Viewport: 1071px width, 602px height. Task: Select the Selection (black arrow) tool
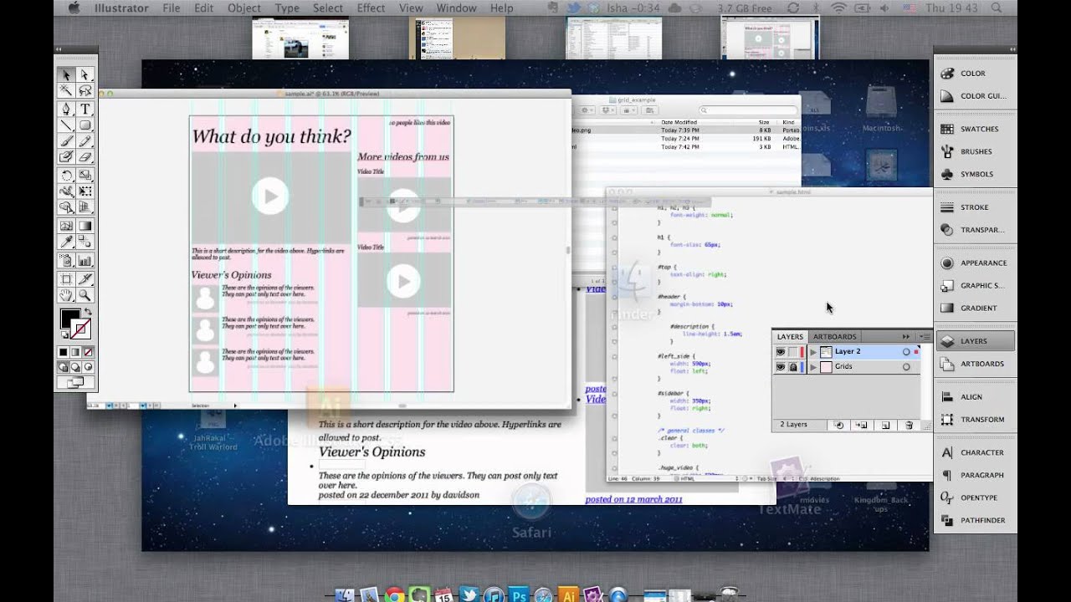tap(67, 75)
